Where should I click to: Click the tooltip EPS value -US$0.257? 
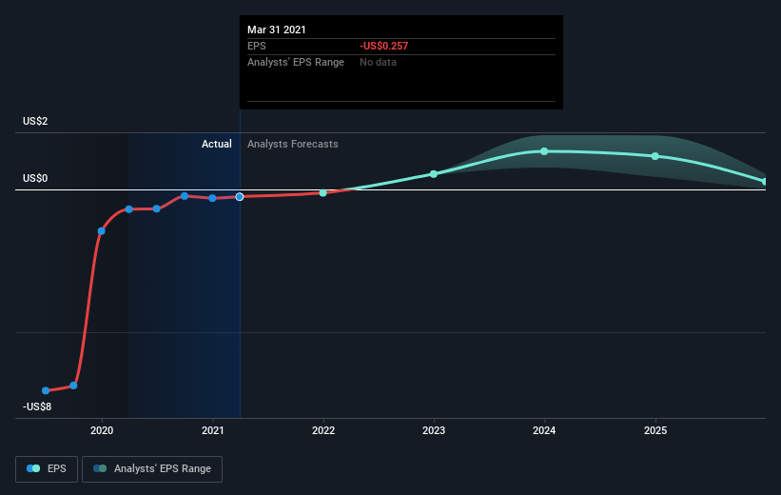point(383,46)
